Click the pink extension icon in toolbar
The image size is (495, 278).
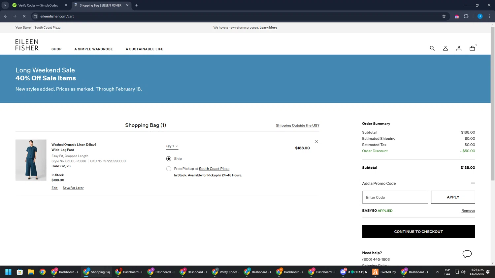pyautogui.click(x=457, y=16)
